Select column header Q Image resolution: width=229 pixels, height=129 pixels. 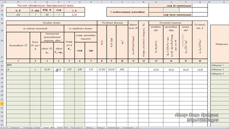point(200,2)
